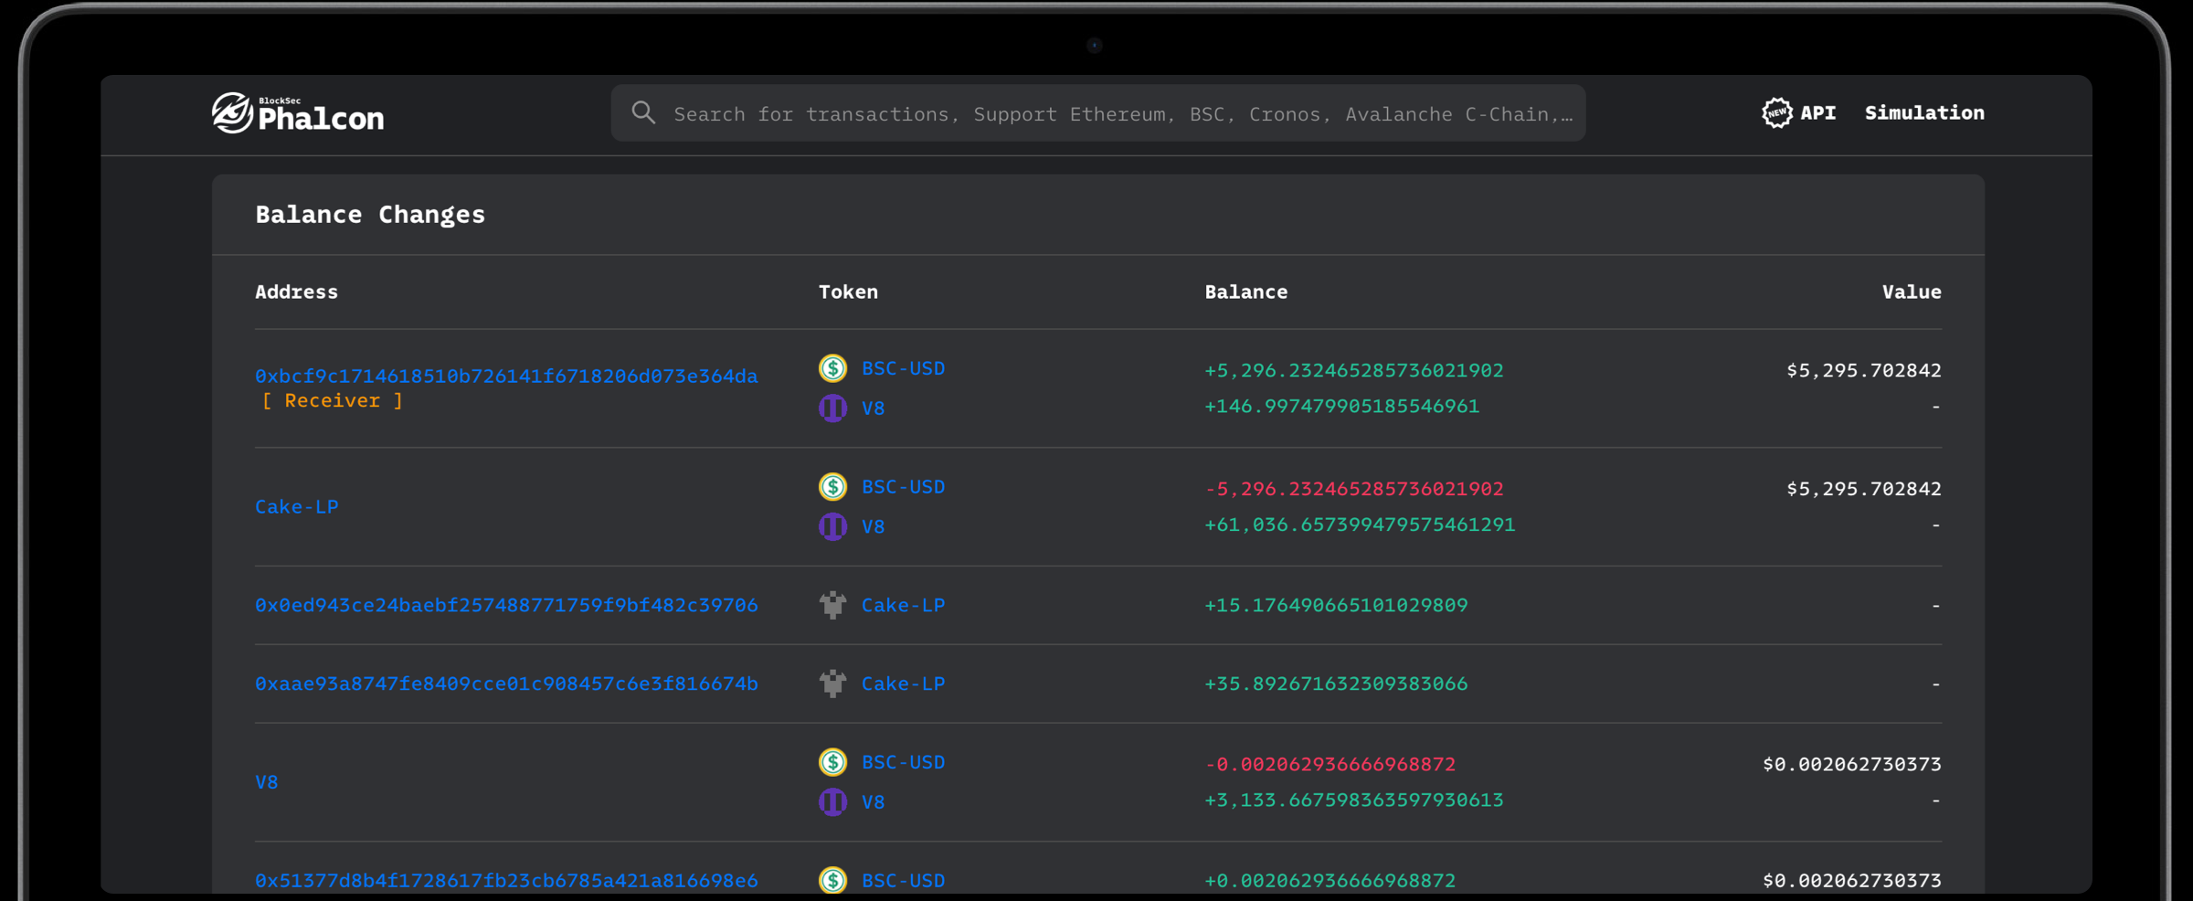Select balance +61,036.657399479575461291
This screenshot has width=2193, height=901.
(1360, 525)
